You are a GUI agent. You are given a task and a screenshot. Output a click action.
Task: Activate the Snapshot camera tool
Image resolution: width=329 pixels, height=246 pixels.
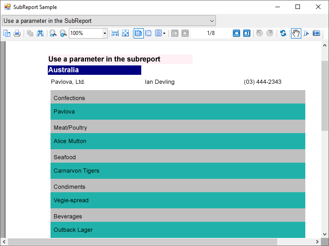click(316, 33)
